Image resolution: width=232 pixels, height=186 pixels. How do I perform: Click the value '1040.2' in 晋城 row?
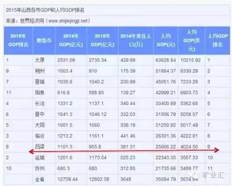[96, 82]
